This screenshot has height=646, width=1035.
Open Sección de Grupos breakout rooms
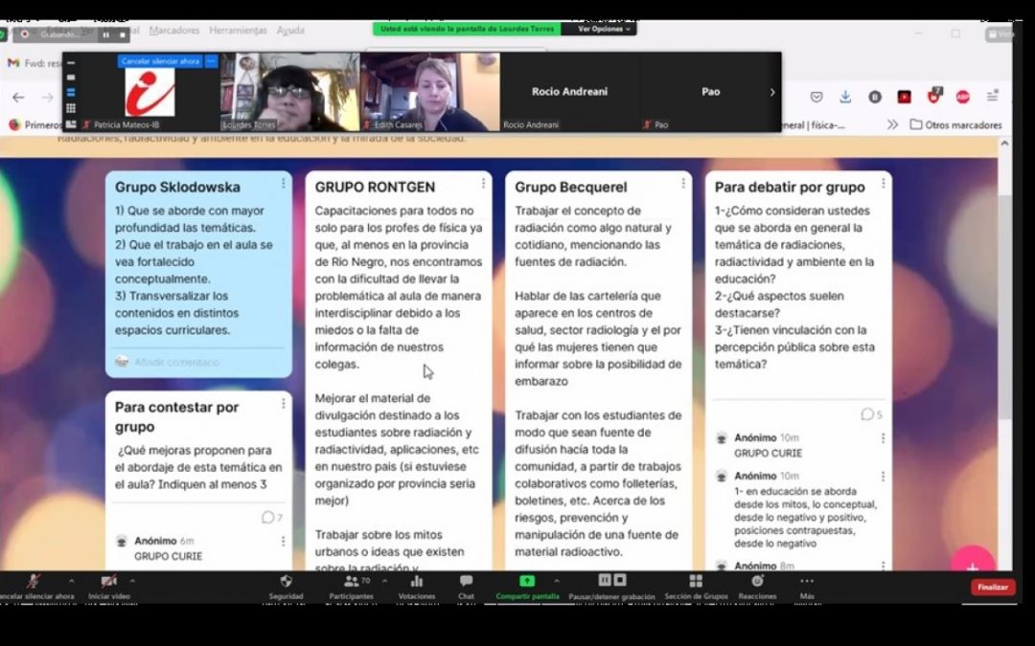pyautogui.click(x=696, y=587)
